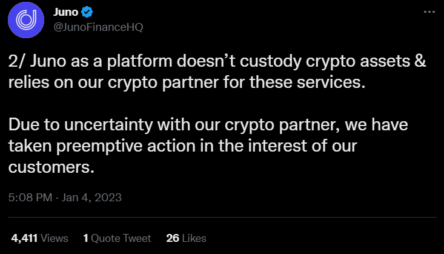Click the "1" before Quote Tweet
The width and height of the screenshot is (444, 254).
click(86, 238)
